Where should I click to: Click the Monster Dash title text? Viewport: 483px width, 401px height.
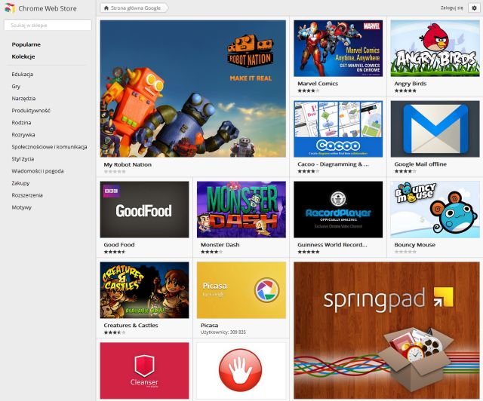(x=220, y=245)
